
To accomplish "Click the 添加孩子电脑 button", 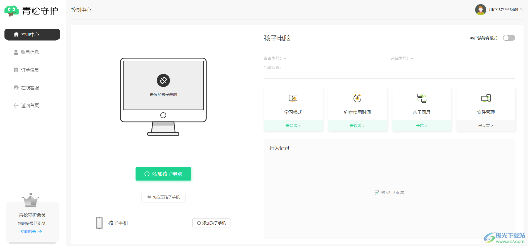I will (x=163, y=174).
